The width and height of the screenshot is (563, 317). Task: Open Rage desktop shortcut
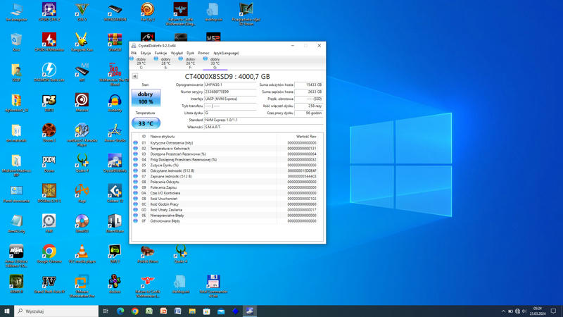point(82,193)
